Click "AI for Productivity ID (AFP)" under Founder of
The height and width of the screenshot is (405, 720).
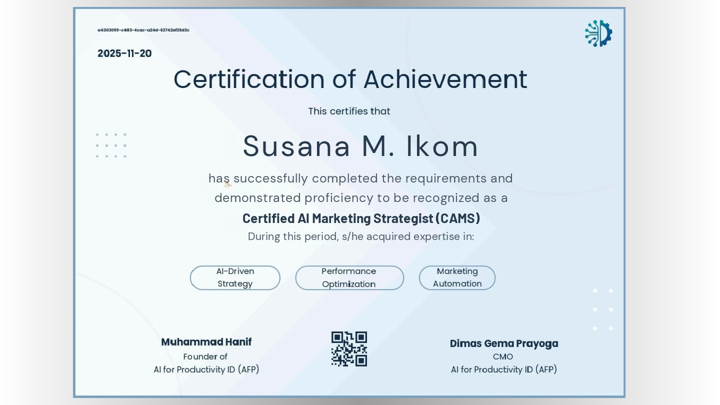[206, 370]
